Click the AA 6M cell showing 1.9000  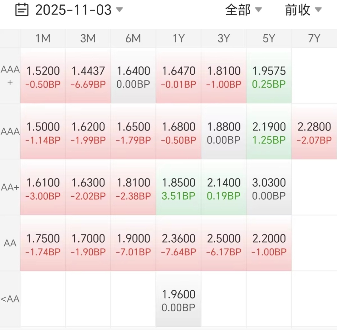[x=133, y=243]
